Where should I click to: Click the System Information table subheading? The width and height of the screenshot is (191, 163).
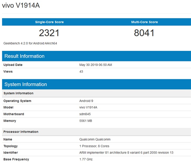coord(18,93)
